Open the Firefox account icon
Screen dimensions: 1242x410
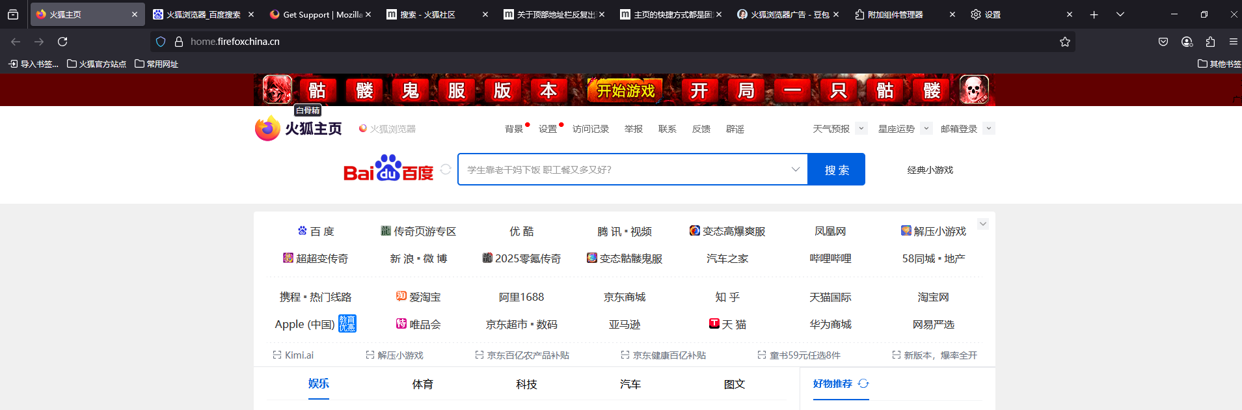1187,42
